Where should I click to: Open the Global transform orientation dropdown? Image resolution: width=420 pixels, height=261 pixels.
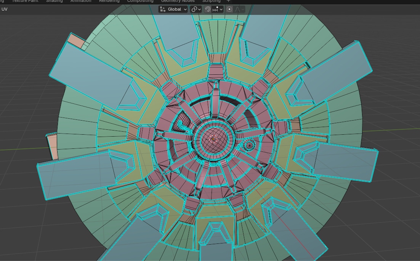point(173,9)
